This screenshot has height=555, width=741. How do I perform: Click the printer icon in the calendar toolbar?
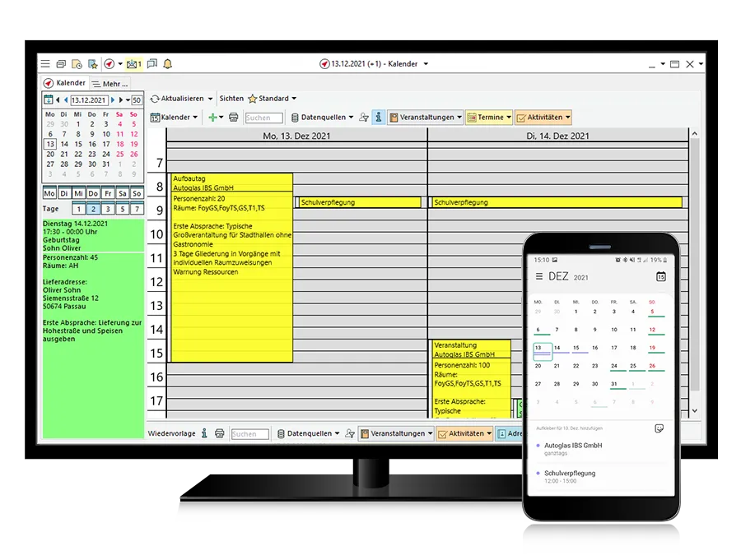click(x=233, y=118)
